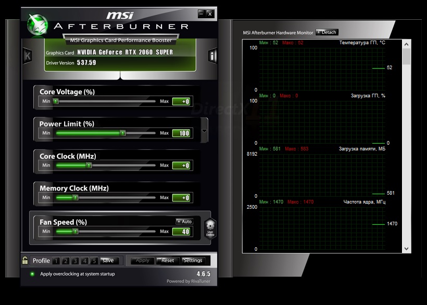Click the fan User Define gear icon
The width and height of the screenshot is (427, 305).
pyautogui.click(x=210, y=229)
